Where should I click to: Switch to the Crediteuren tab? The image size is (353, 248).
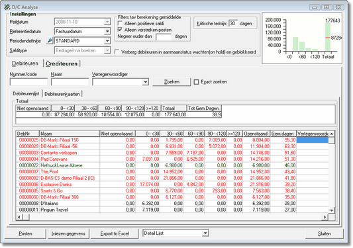(x=62, y=63)
